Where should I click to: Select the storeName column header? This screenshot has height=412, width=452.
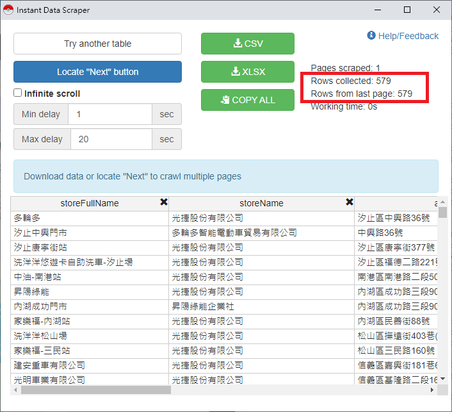pos(261,203)
